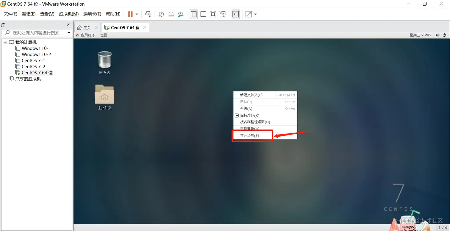Screen dimensions: 450x231
Task: Open the 编辑(E) menu
Action: 29,14
